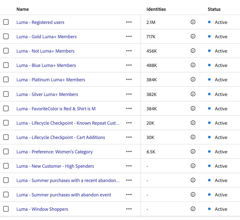
Task: Show identities info for Gold Luma+ Members
Action: pos(193,36)
